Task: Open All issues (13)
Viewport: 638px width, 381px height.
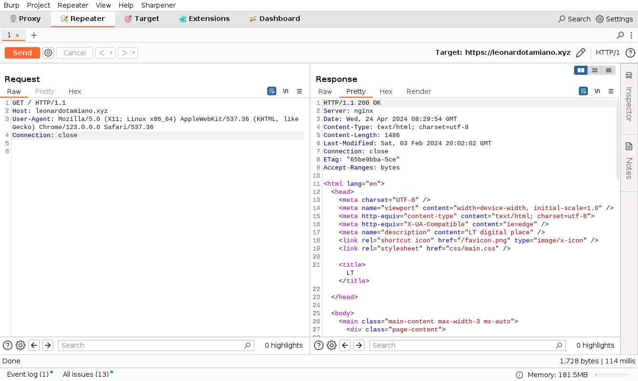Action: [x=86, y=374]
